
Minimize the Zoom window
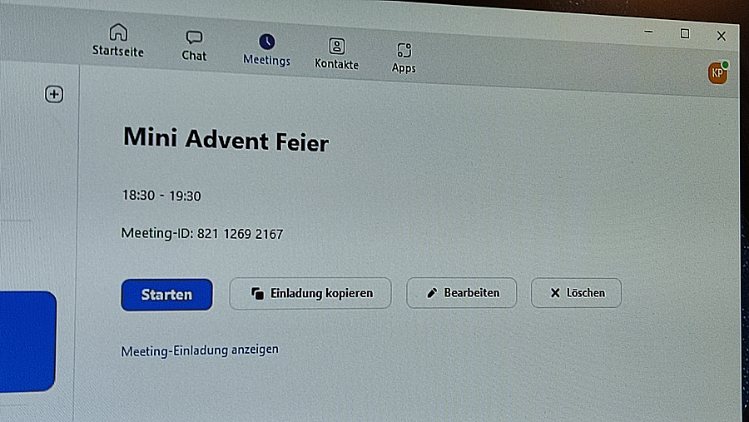648,32
